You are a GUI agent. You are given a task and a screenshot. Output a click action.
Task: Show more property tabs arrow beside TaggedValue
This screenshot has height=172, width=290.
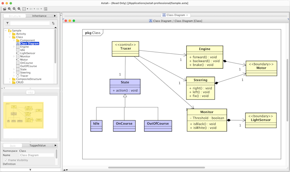55,146
